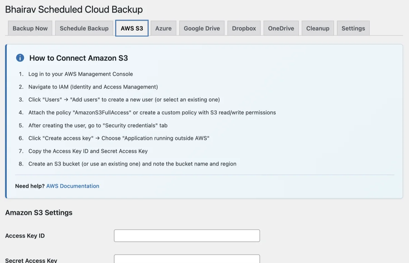Screen dimensions: 409x263
Task: Click step 6 about Create access key
Action: (119, 138)
